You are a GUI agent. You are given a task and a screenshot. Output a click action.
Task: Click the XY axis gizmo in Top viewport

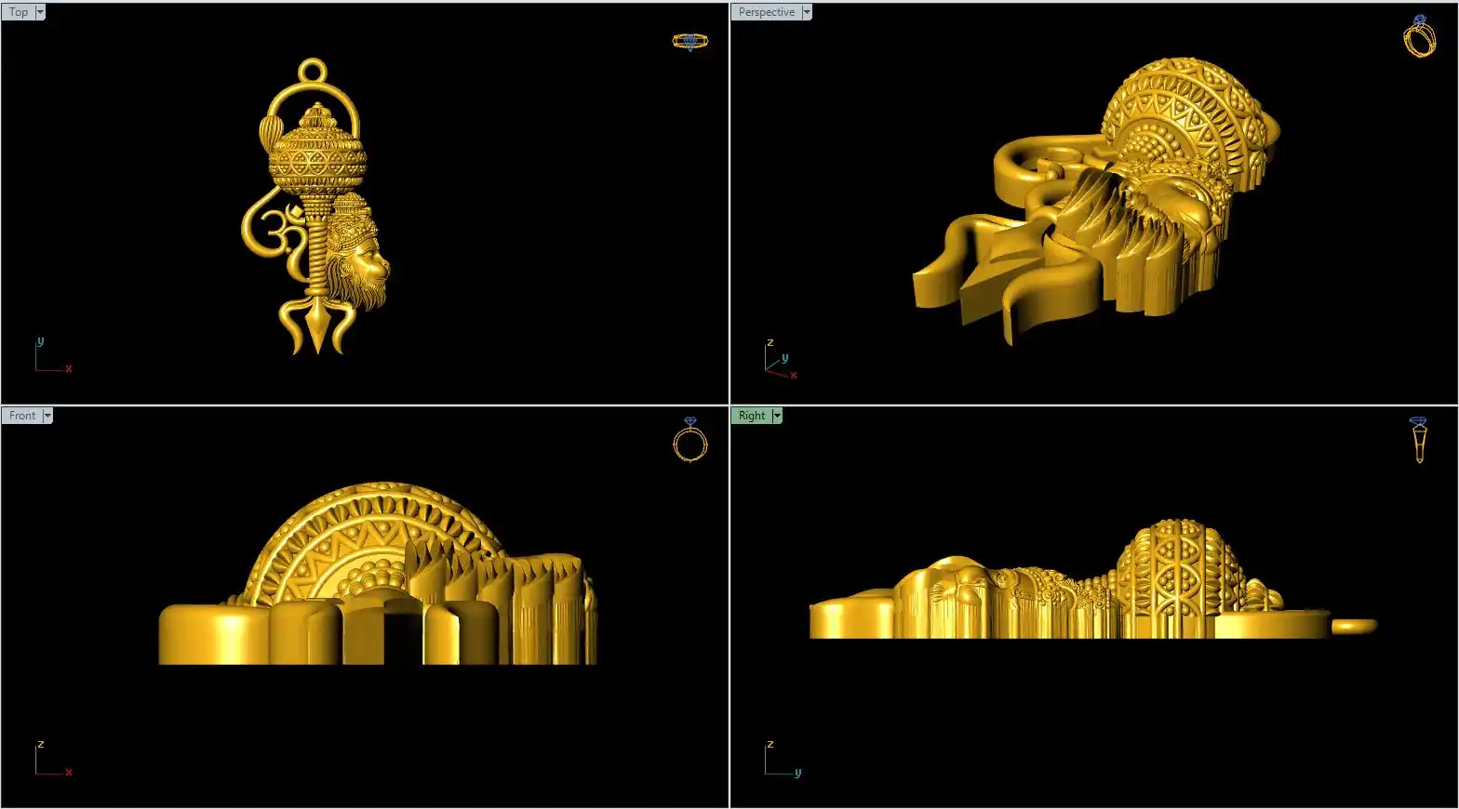(x=51, y=357)
